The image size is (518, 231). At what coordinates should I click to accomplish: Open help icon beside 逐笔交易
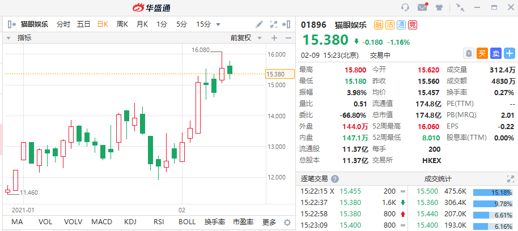(335, 179)
